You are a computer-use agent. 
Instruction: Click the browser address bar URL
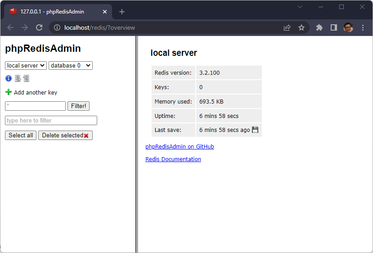coord(100,27)
